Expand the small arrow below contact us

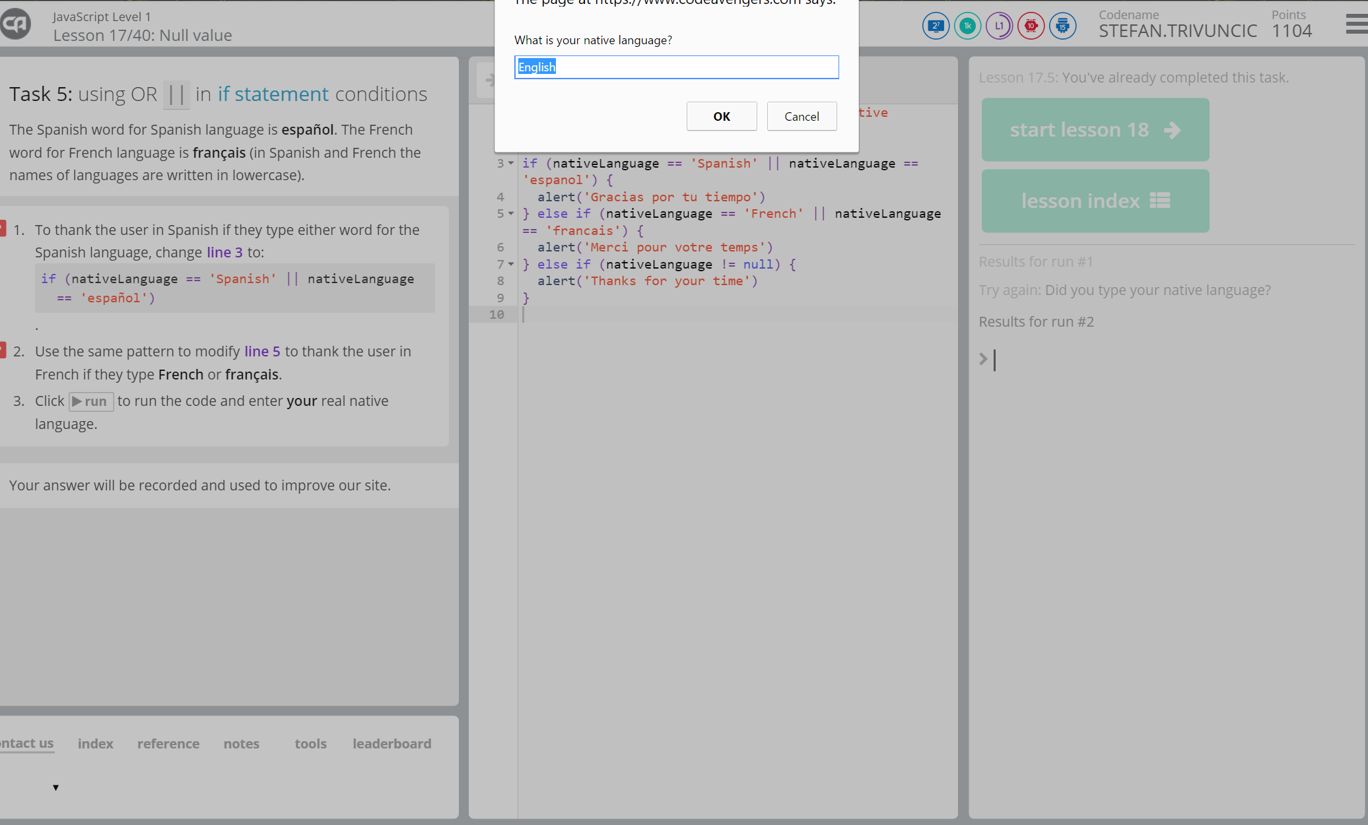(55, 787)
